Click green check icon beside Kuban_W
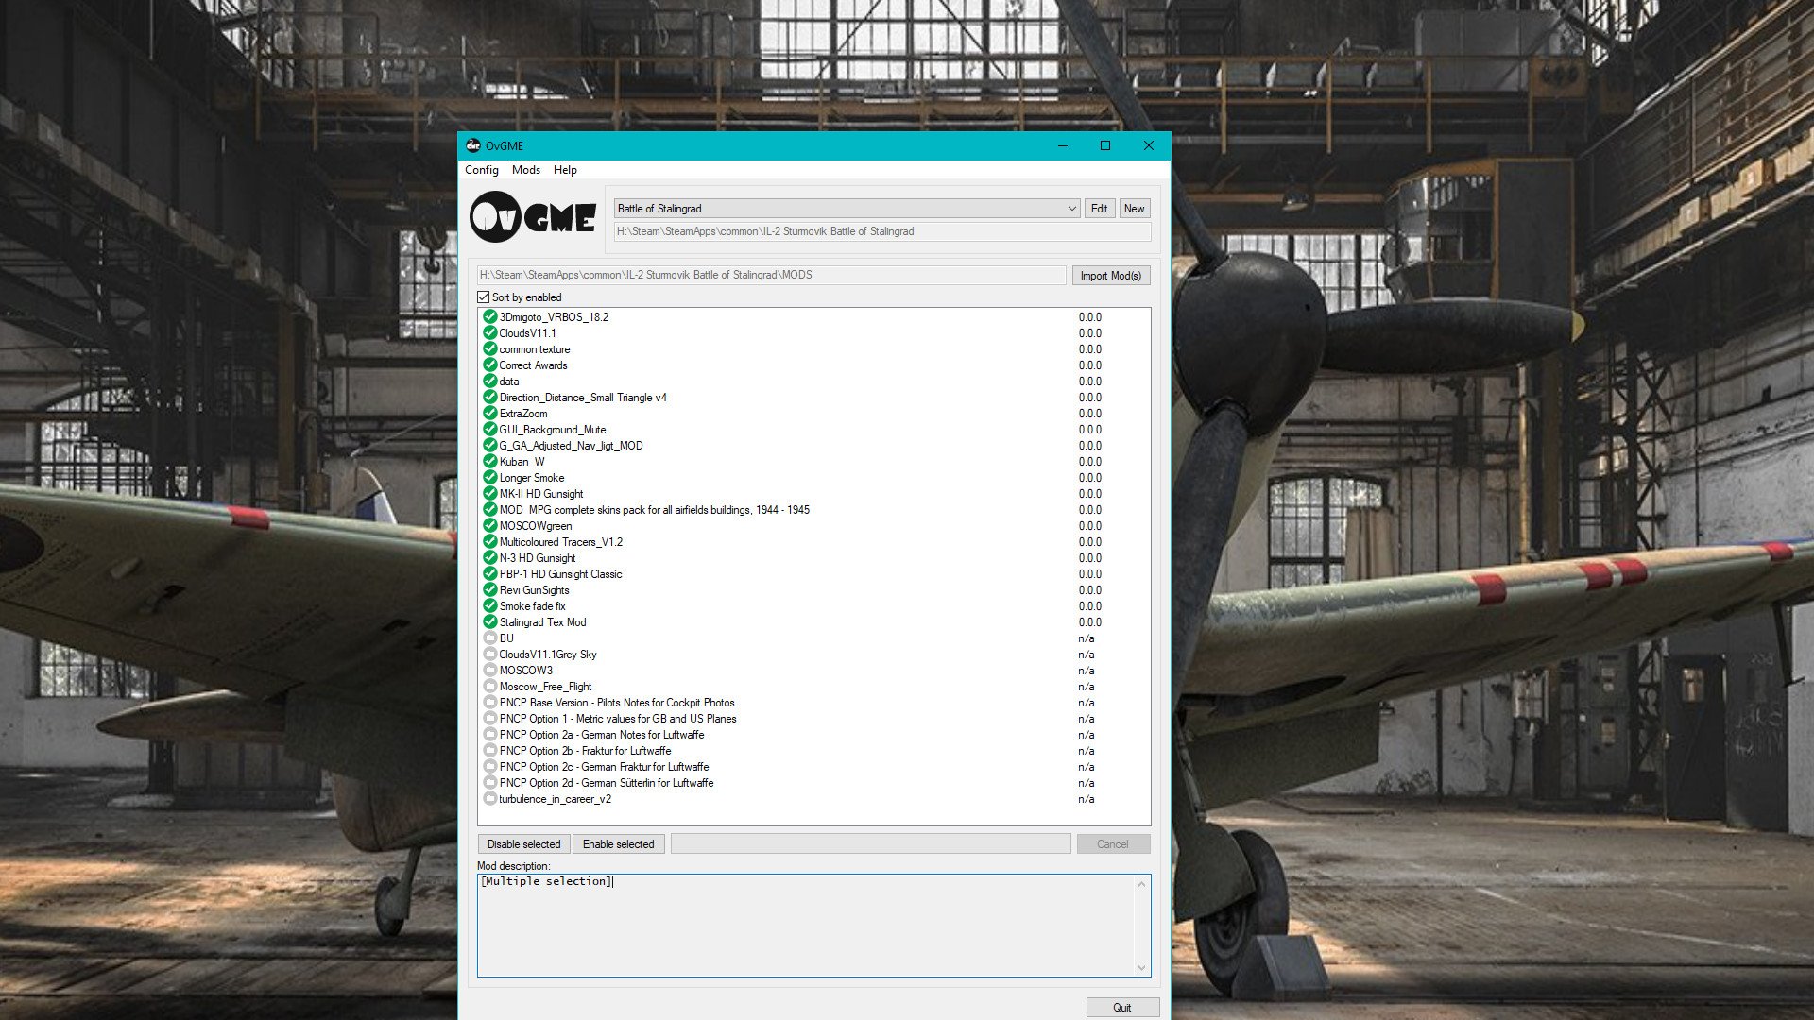Viewport: 1814px width, 1020px height. 489,461
